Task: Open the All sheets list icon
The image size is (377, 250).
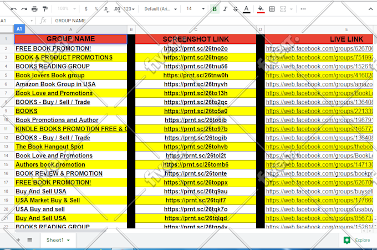Action: 29,240
